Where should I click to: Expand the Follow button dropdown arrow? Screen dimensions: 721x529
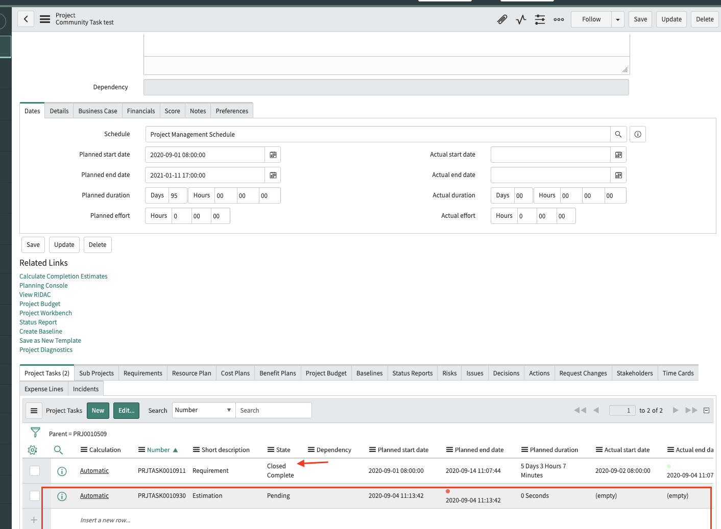618,19
